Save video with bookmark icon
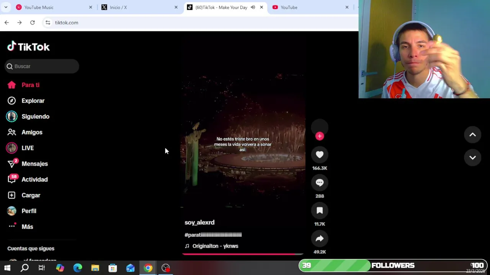490x275 pixels. pos(320,210)
